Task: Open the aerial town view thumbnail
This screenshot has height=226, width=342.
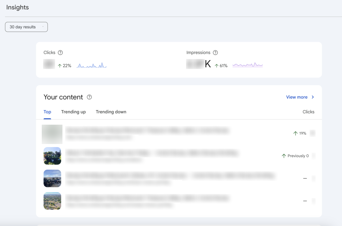Action: (52, 201)
